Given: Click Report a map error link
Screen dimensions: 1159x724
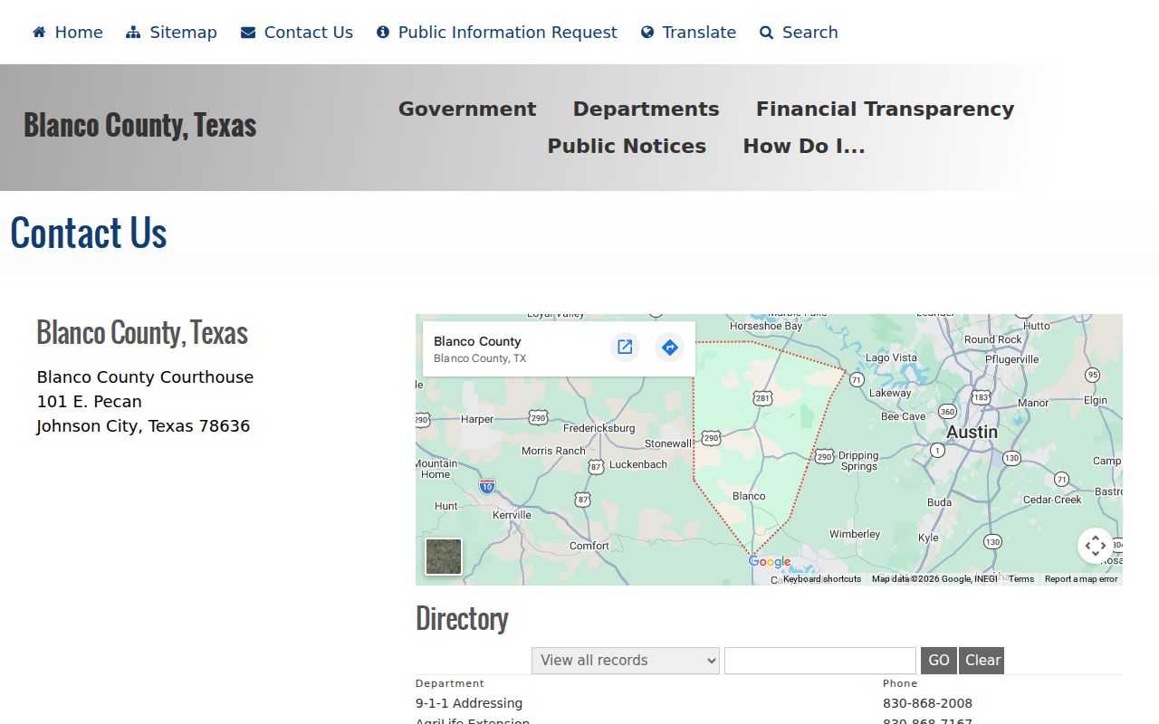Looking at the screenshot, I should [x=1081, y=579].
